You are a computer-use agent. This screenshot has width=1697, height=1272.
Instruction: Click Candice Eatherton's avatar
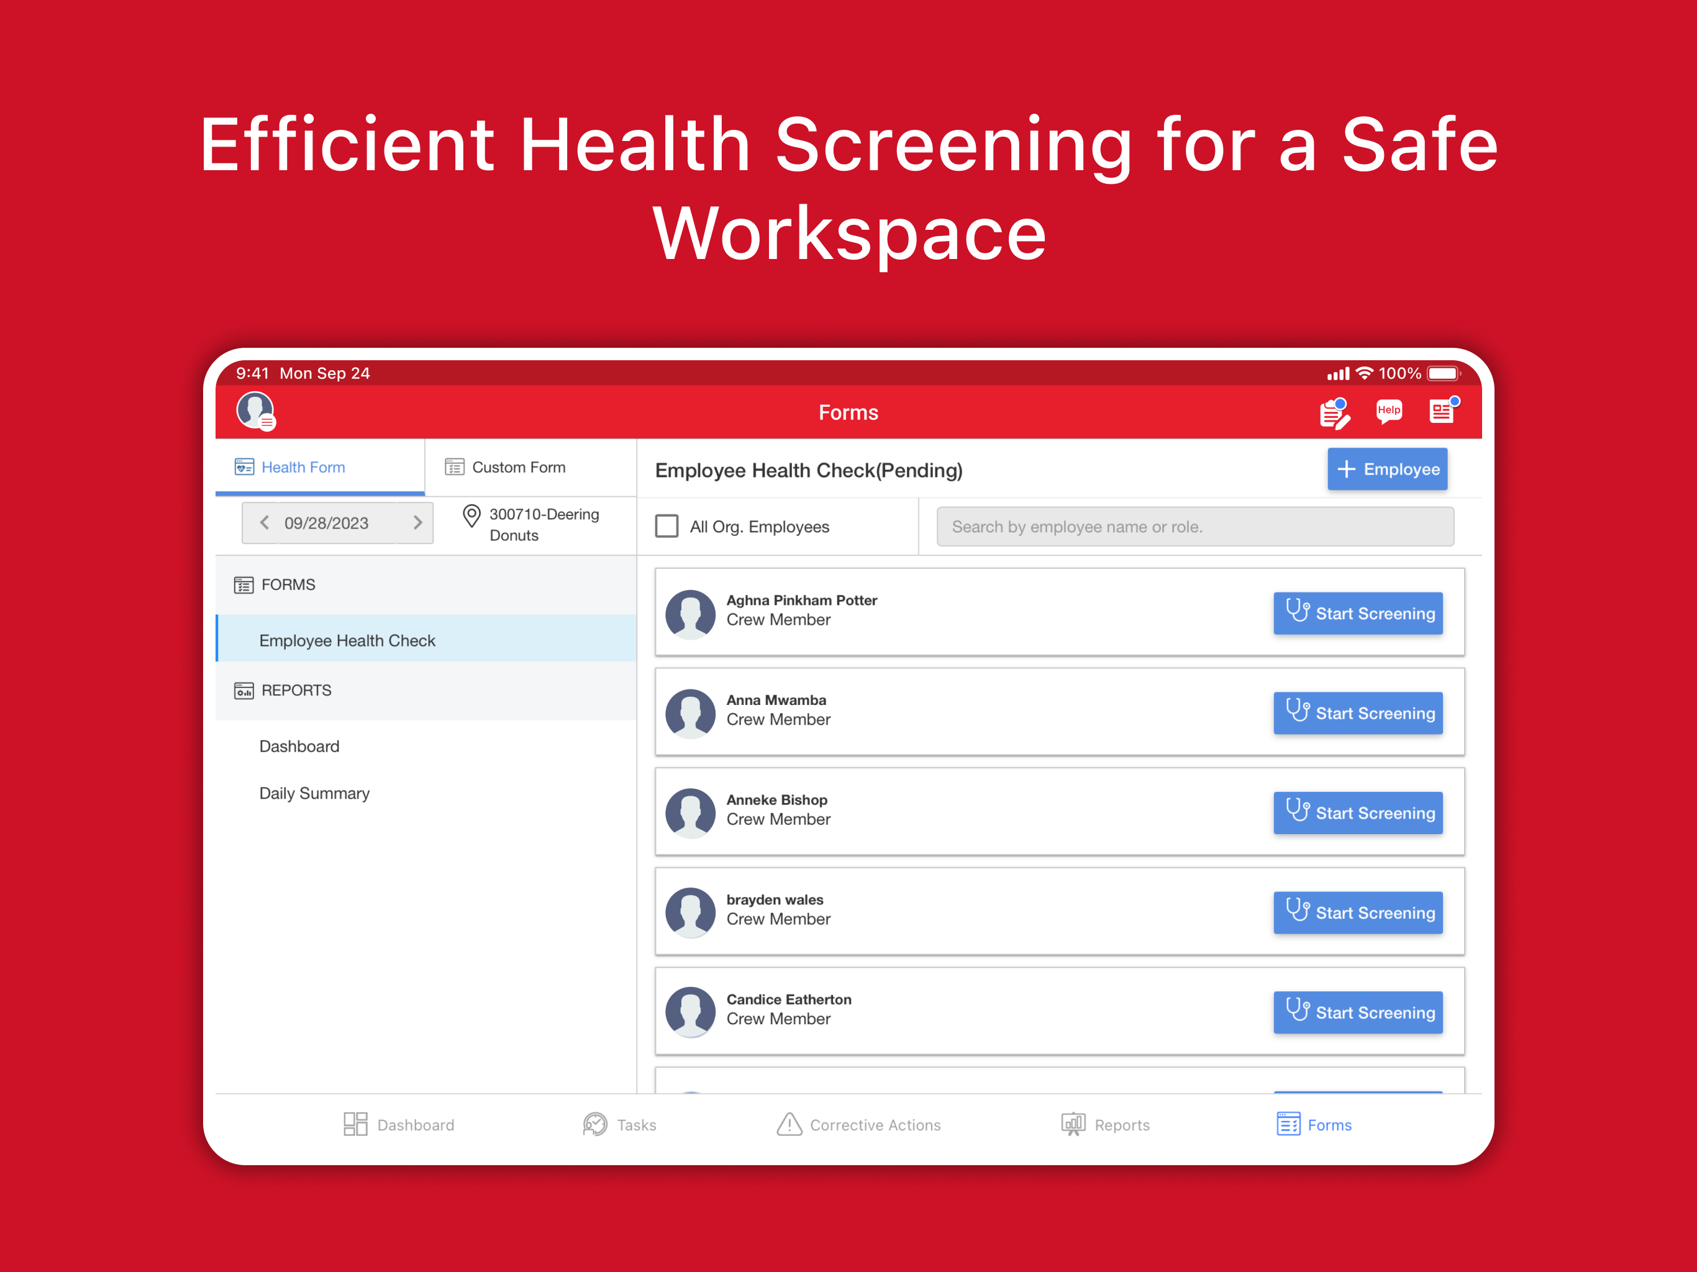click(691, 1012)
